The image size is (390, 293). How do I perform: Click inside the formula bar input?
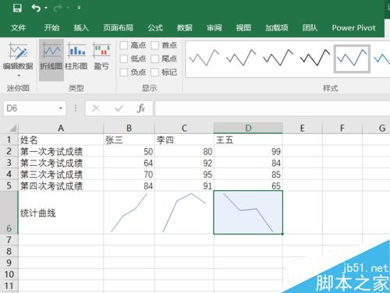pyautogui.click(x=272, y=108)
